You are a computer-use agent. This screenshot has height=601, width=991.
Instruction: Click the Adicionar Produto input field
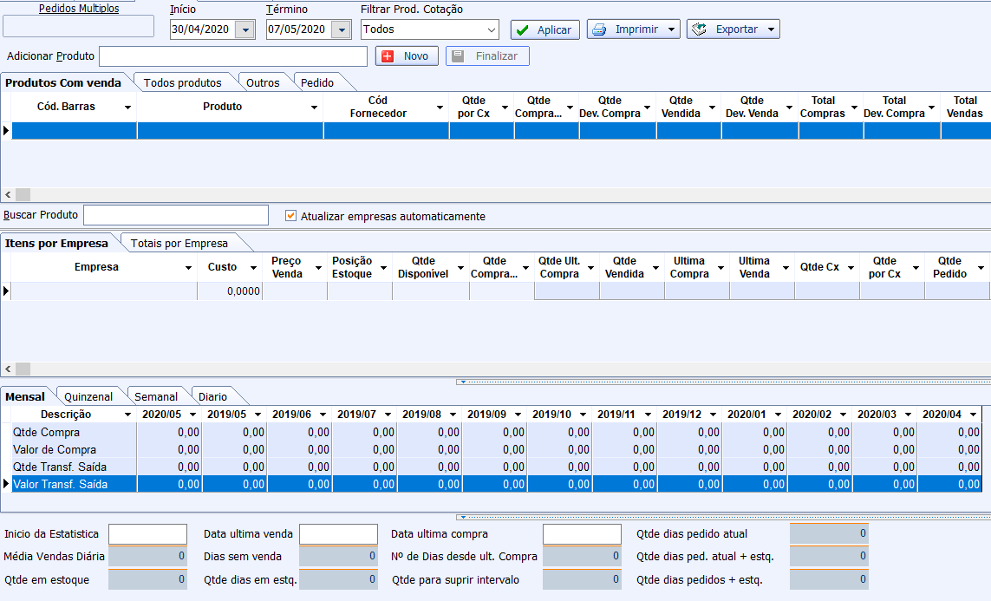[x=233, y=56]
